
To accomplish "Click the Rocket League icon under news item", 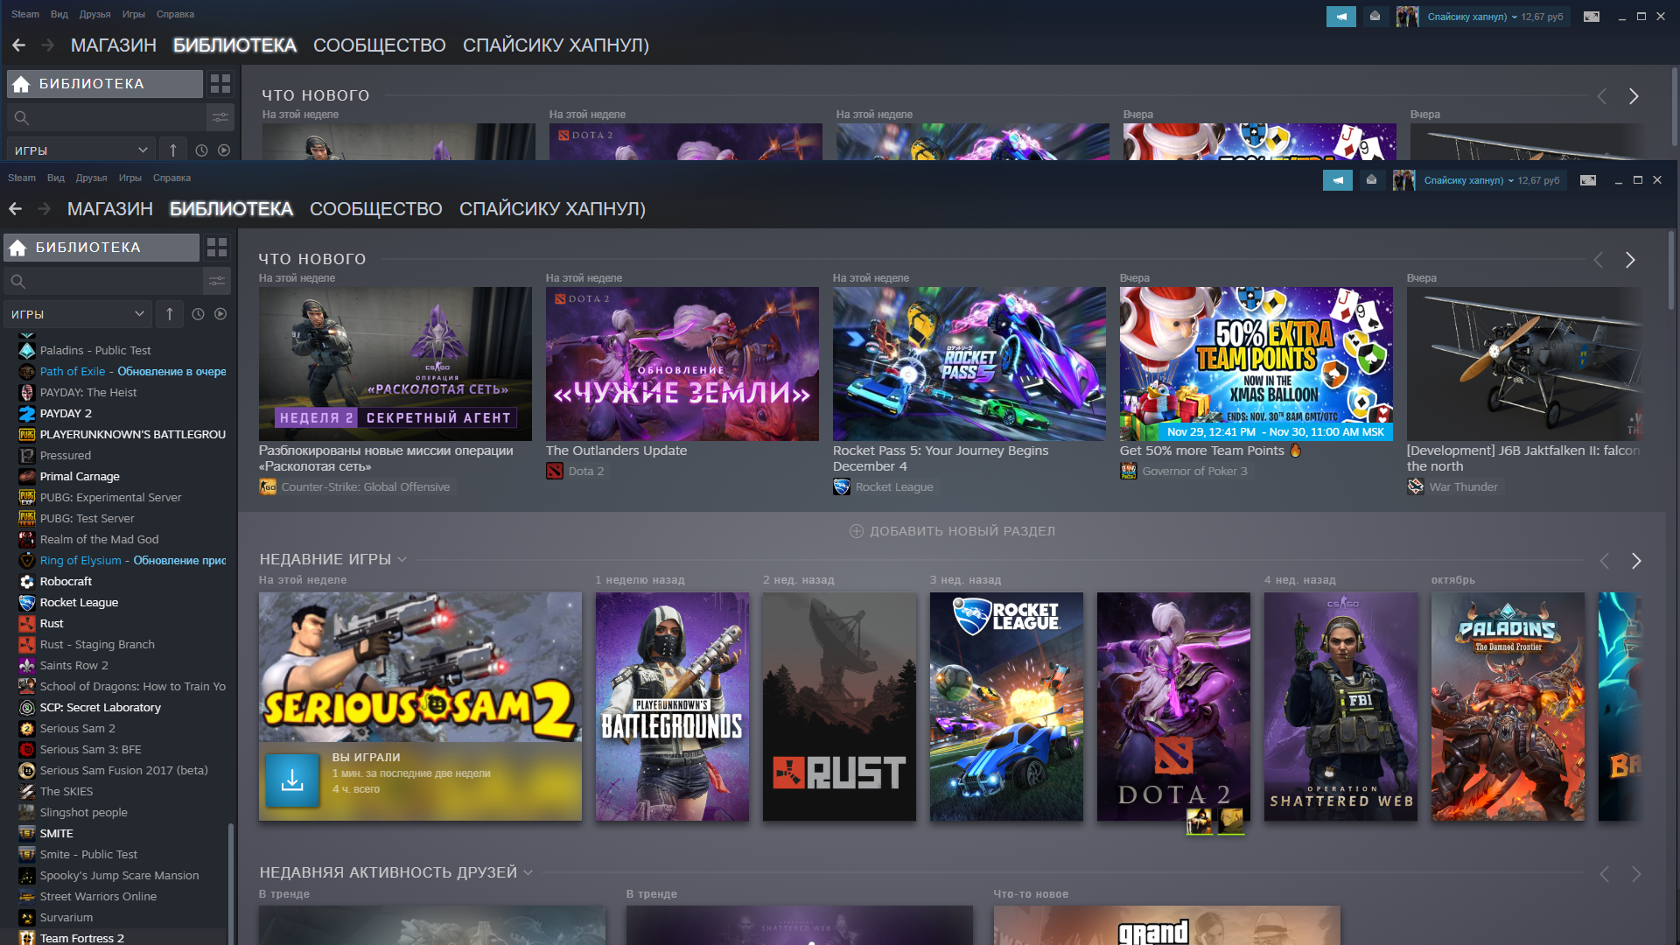I will [x=842, y=487].
